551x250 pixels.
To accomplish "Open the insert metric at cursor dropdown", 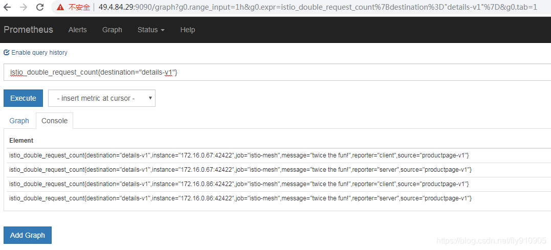I will point(102,98).
